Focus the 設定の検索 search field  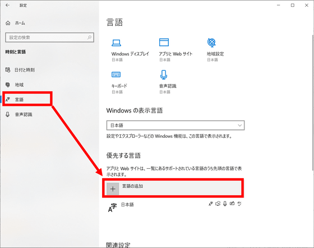click(49, 37)
